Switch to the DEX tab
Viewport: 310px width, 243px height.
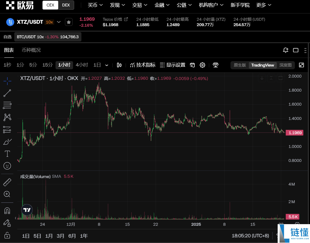[x=66, y=5]
